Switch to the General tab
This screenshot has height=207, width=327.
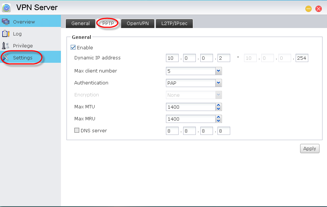pos(80,23)
